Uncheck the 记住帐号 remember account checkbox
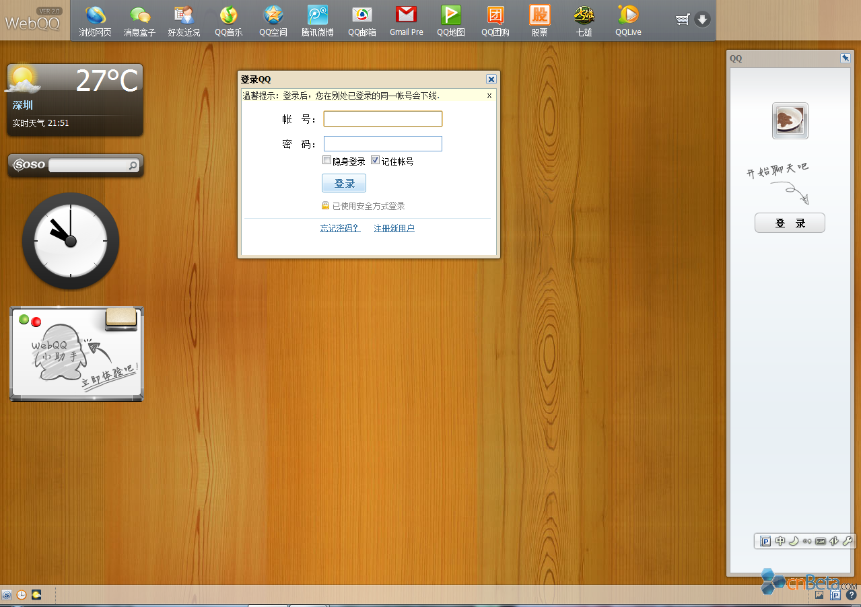Screen dimensions: 861x607 click(x=376, y=160)
